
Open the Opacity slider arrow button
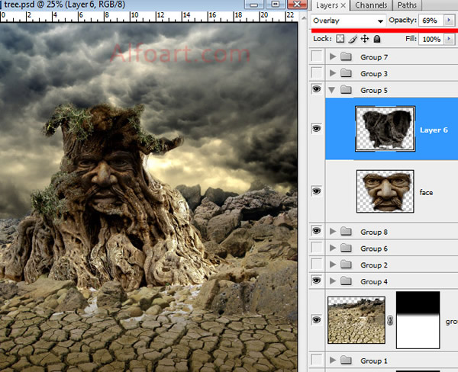(x=450, y=21)
